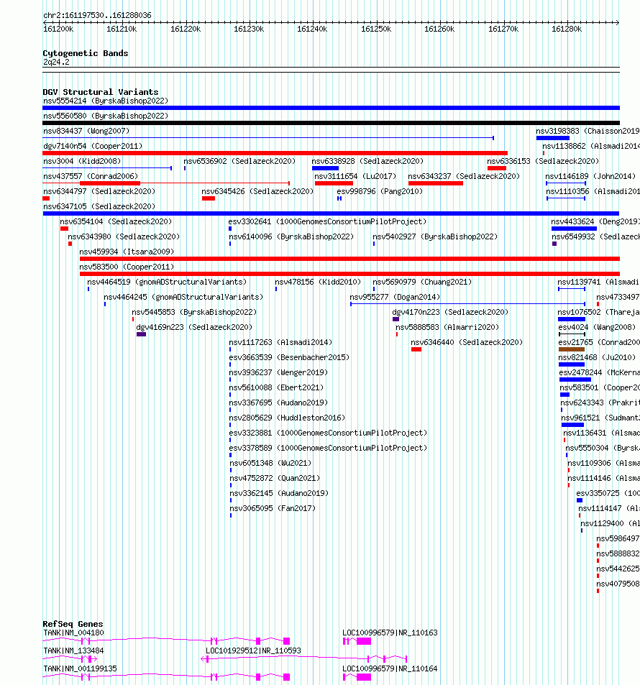Open nsv3367695 (Audano2019) label

point(278,403)
